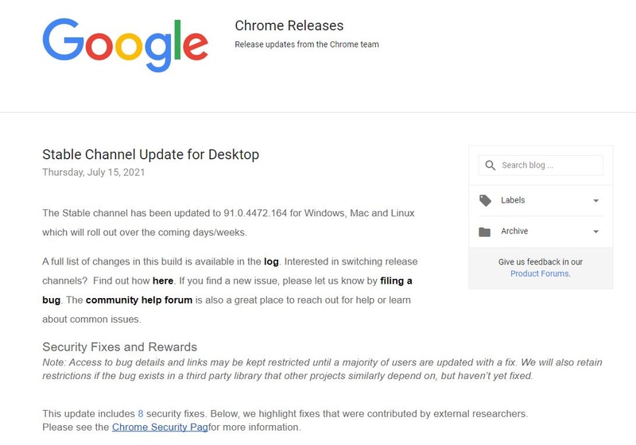Focus the Search blog input field
The width and height of the screenshot is (636, 445).
549,165
